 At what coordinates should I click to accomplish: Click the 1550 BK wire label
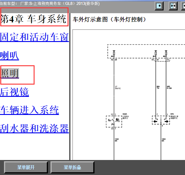click(x=117, y=140)
